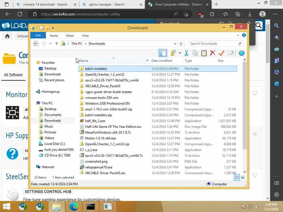Click Microsoft Edge in the taskbar
This screenshot has height=212, width=283.
[x=74, y=206]
